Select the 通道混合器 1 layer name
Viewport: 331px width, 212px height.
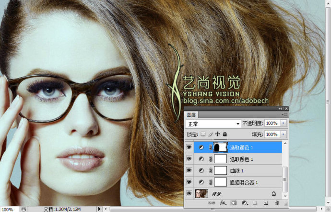click(x=244, y=182)
